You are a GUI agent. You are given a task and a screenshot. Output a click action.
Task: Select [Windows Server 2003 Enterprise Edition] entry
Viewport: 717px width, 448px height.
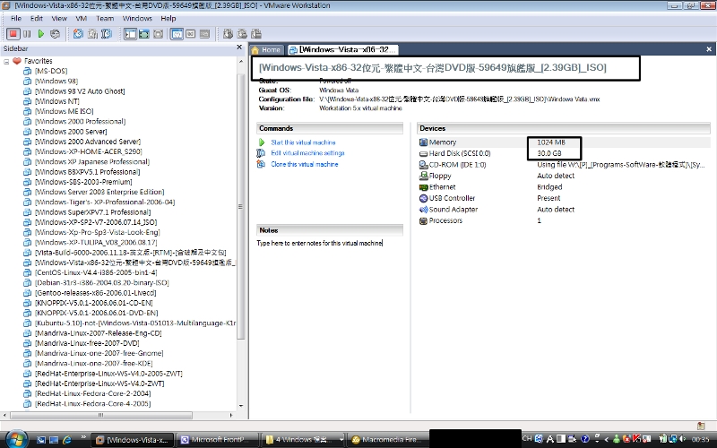[99, 192]
